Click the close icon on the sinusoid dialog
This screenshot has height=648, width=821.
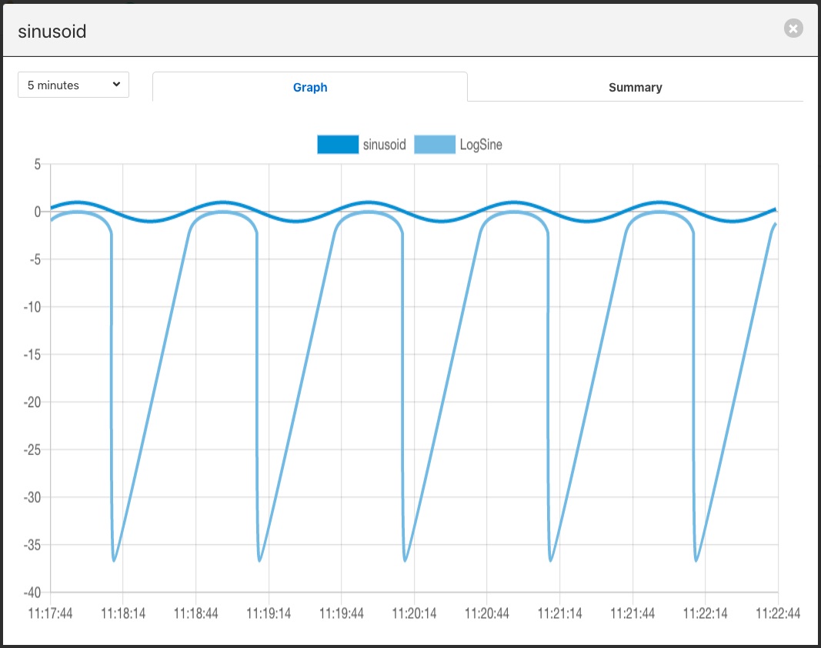tap(793, 28)
